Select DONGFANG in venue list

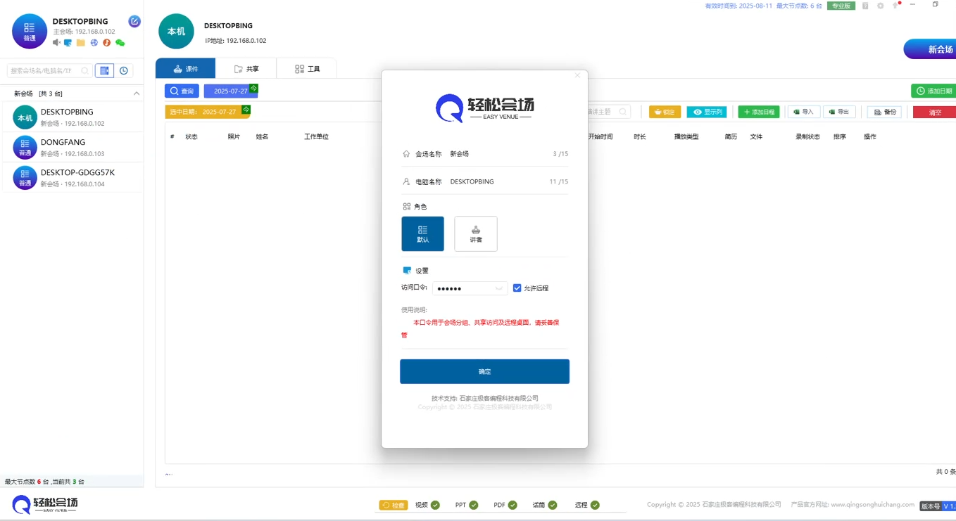(x=72, y=148)
